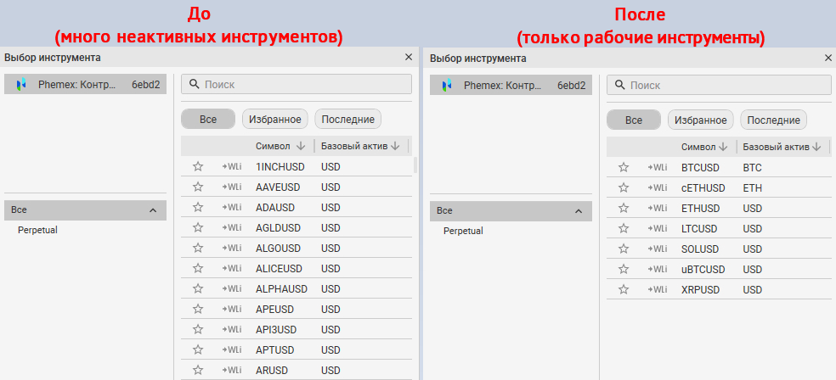Screen dimensions: 836x380
Task: Click star icon next to uBTCUSD
Action: click(x=624, y=270)
